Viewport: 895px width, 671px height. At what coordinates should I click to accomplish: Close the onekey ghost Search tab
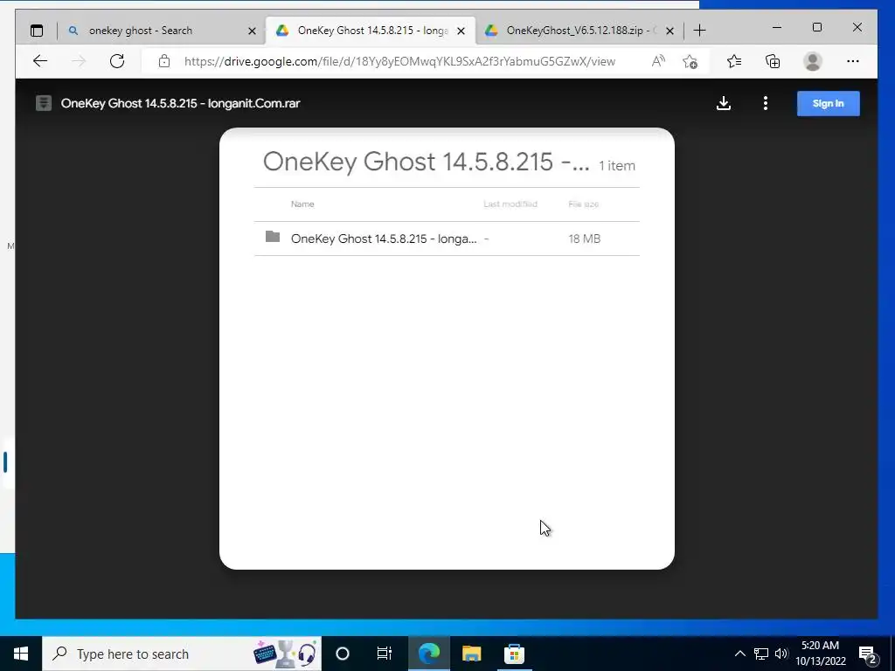[x=252, y=31]
